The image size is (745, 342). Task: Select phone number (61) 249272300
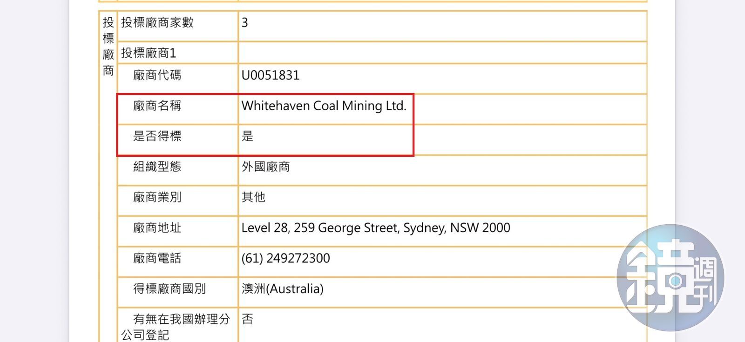click(x=285, y=258)
